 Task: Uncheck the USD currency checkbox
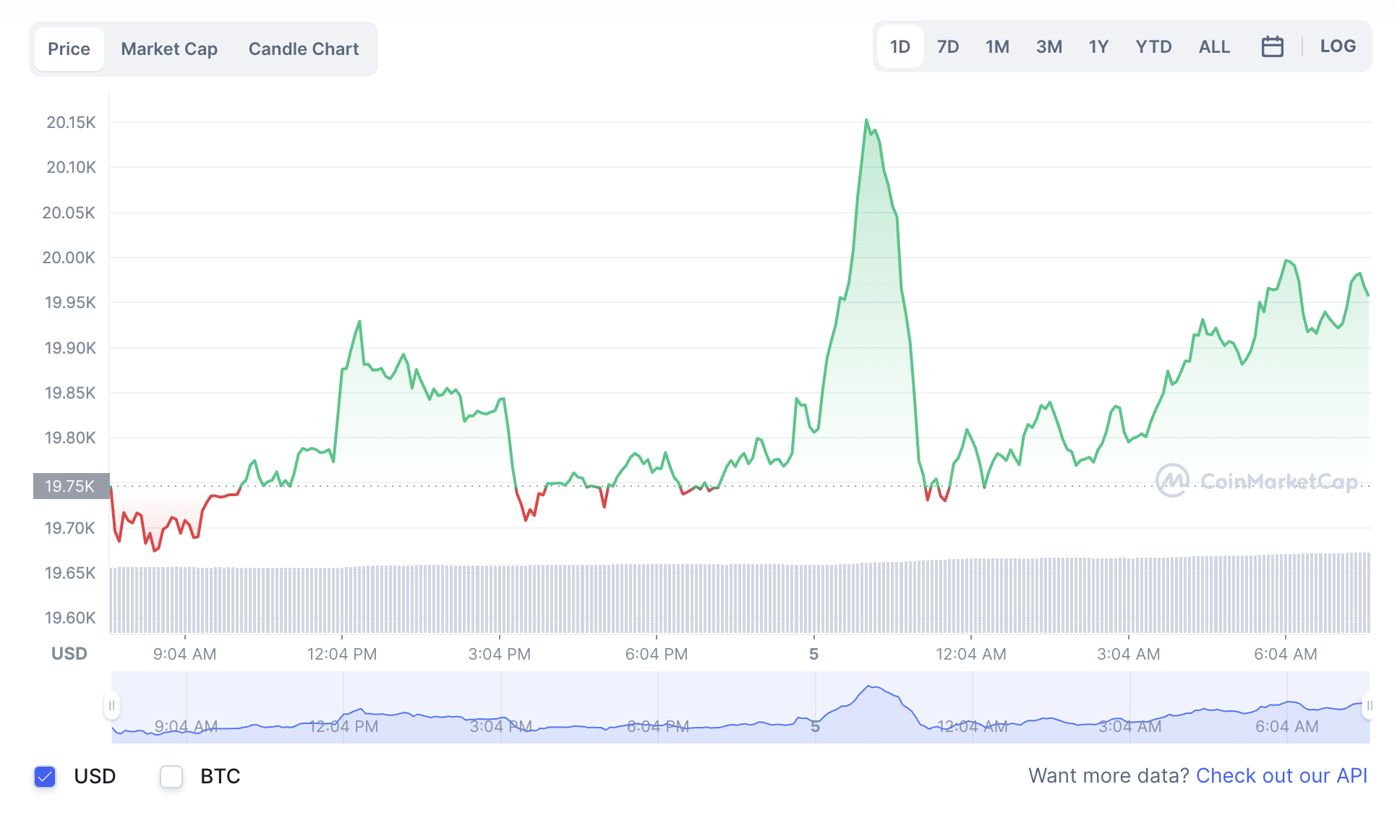(45, 777)
